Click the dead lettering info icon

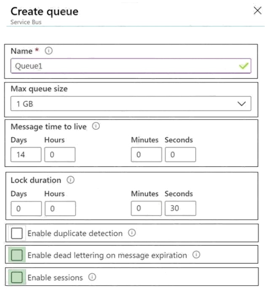196,255
